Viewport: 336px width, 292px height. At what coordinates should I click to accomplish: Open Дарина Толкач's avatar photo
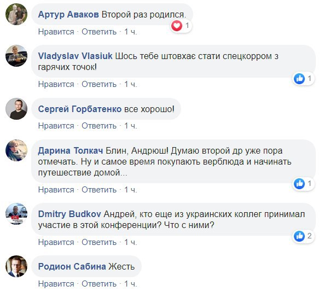tap(16, 150)
